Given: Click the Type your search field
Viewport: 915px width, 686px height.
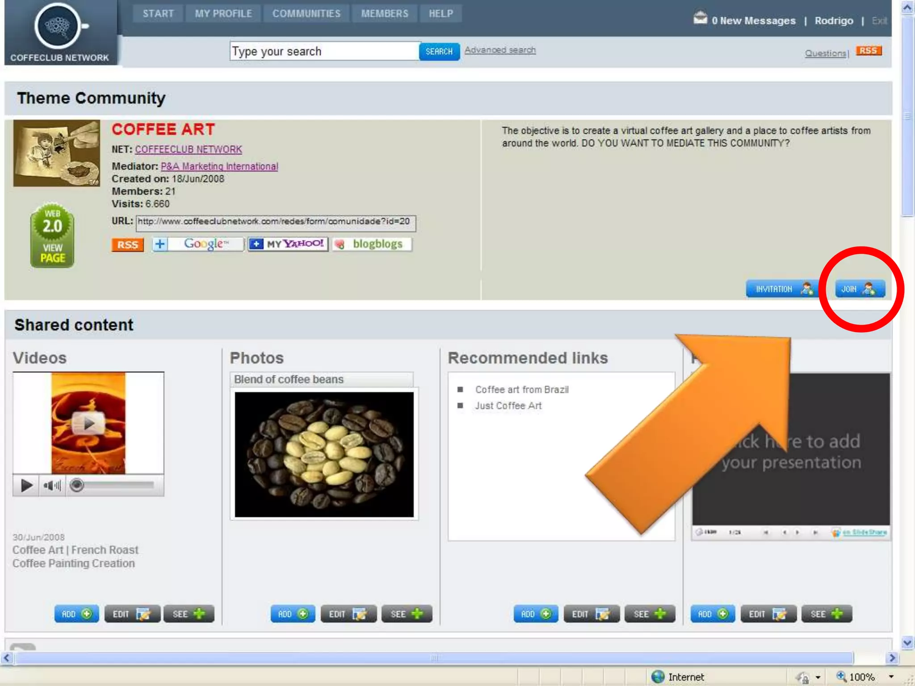Looking at the screenshot, I should (x=324, y=51).
